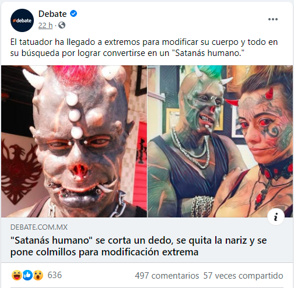View the 636 reactions count list
The image size is (294, 288).
click(x=55, y=275)
